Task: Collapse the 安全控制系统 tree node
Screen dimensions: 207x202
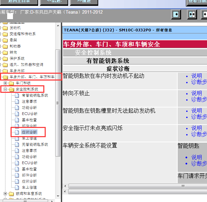Action: point(5,89)
